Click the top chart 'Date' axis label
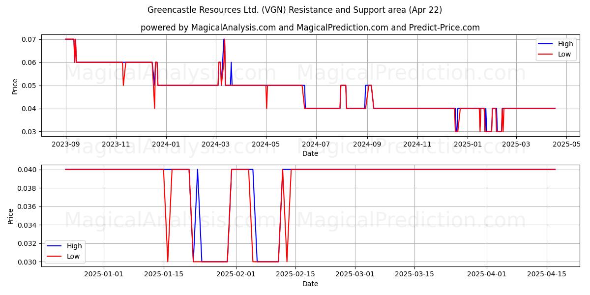This screenshot has width=590, height=295. (310, 153)
